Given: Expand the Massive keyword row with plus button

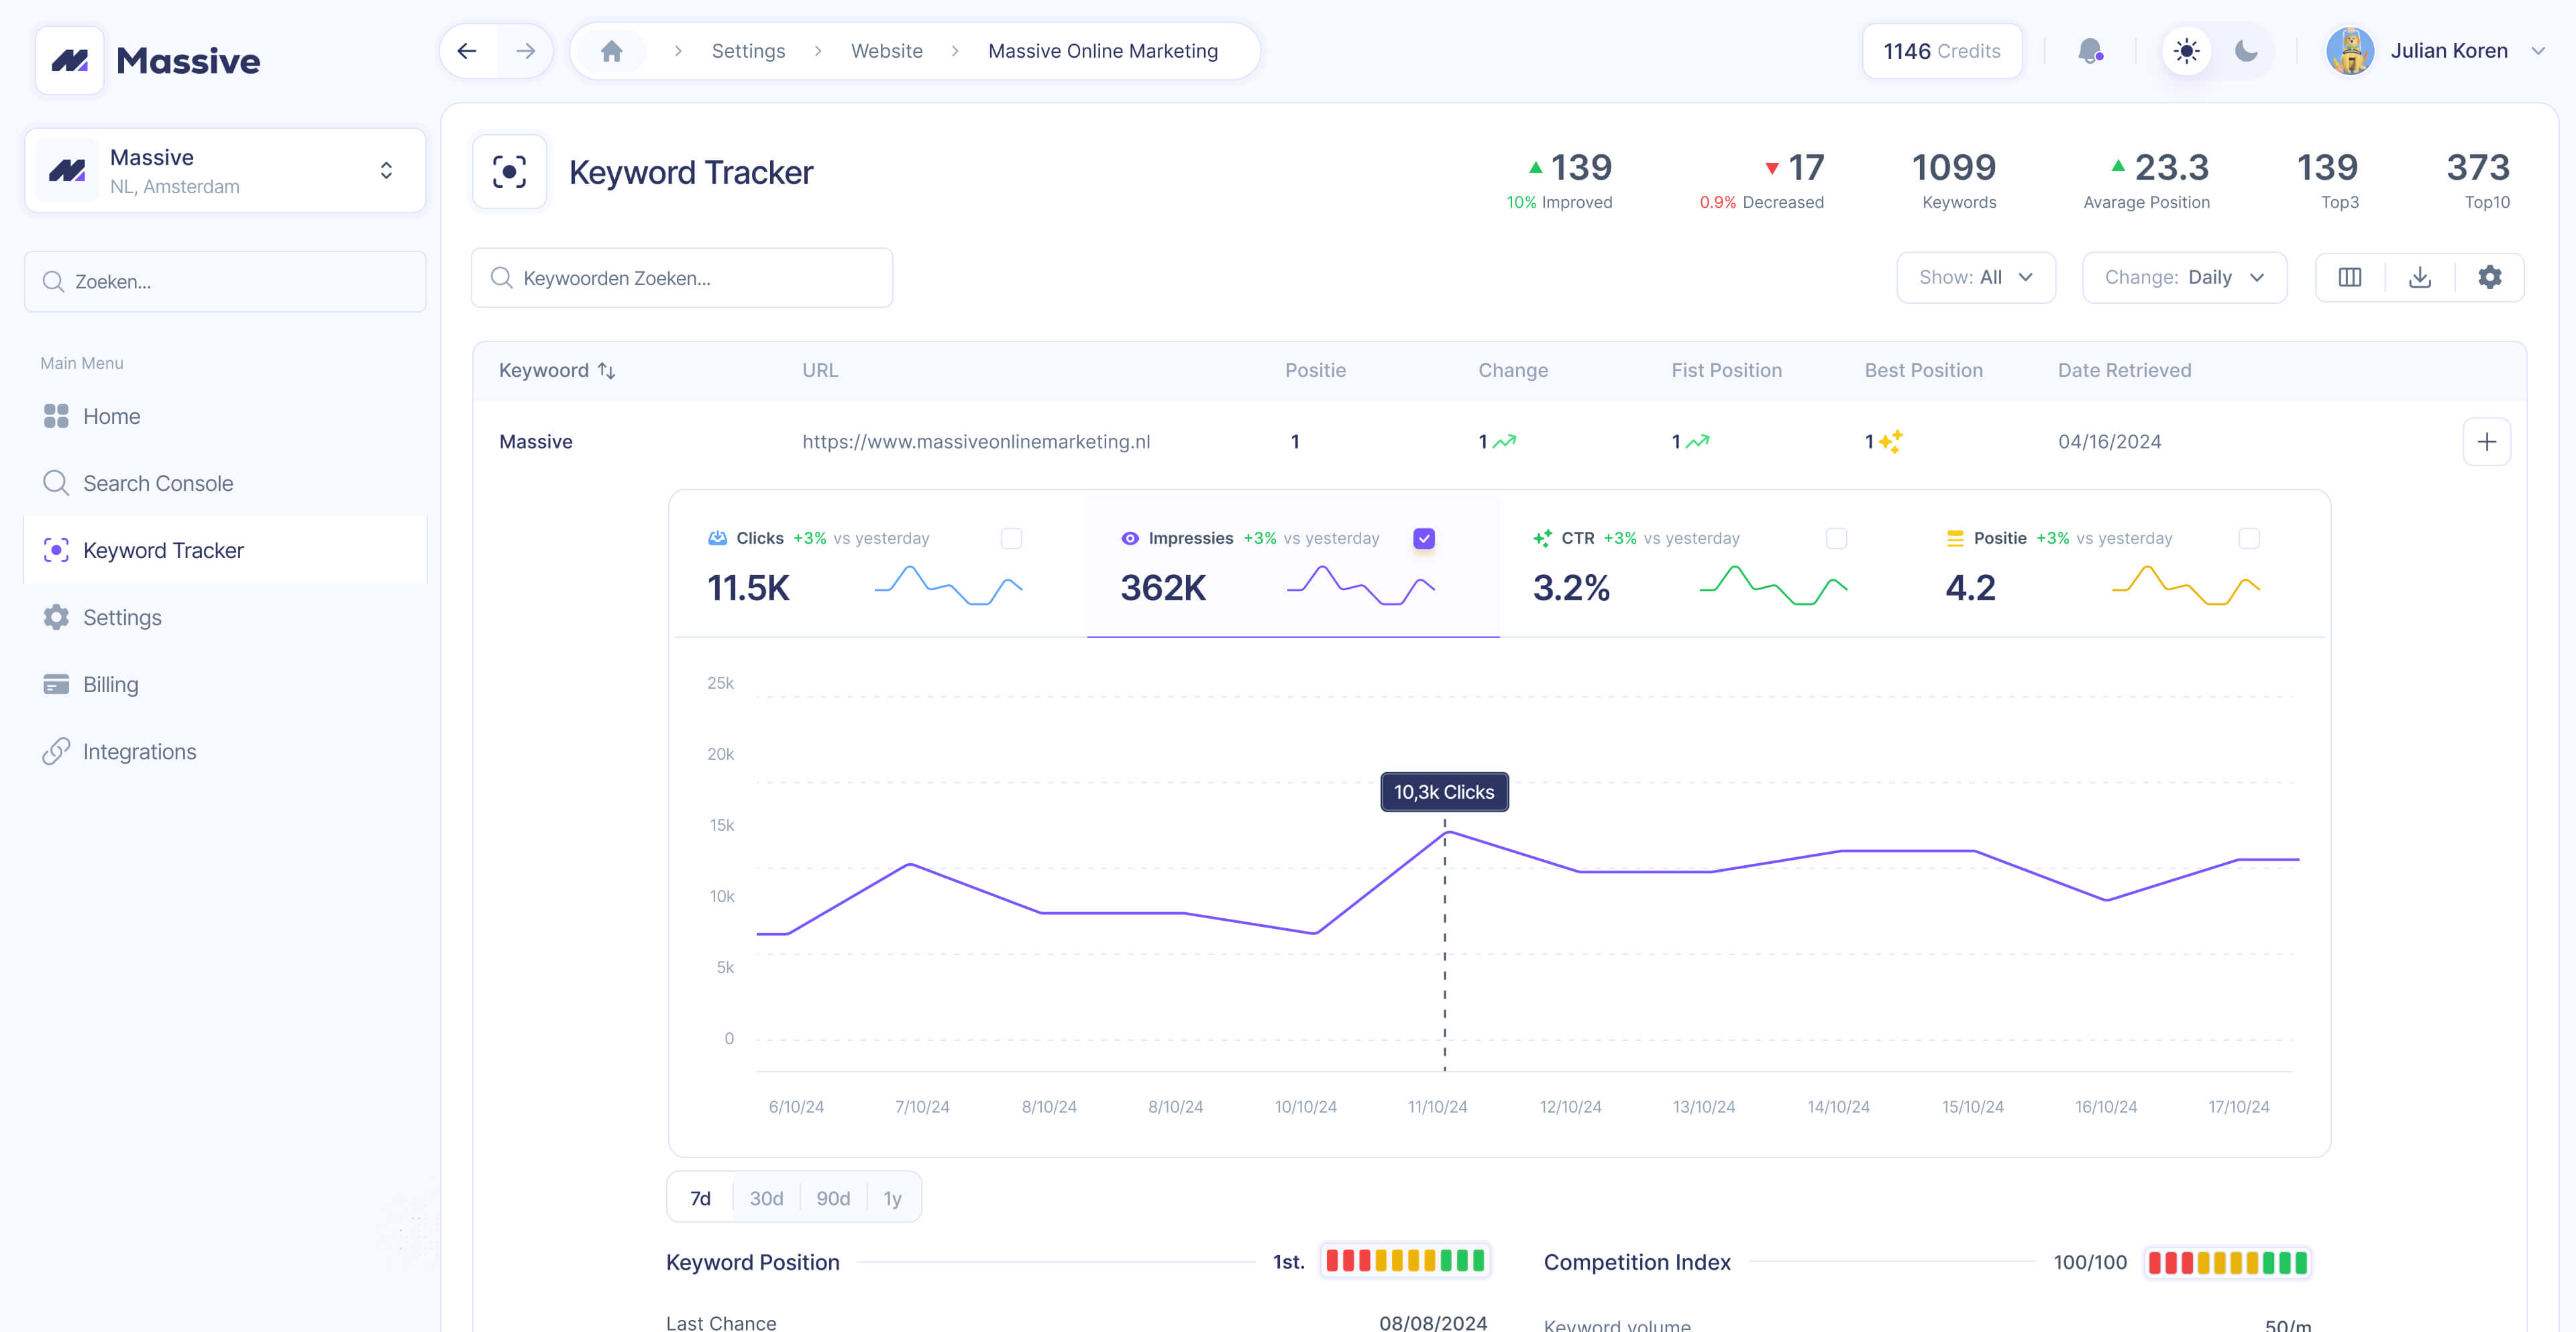Looking at the screenshot, I should tap(2486, 441).
